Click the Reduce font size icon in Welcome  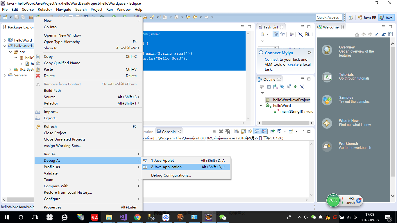(x=377, y=34)
